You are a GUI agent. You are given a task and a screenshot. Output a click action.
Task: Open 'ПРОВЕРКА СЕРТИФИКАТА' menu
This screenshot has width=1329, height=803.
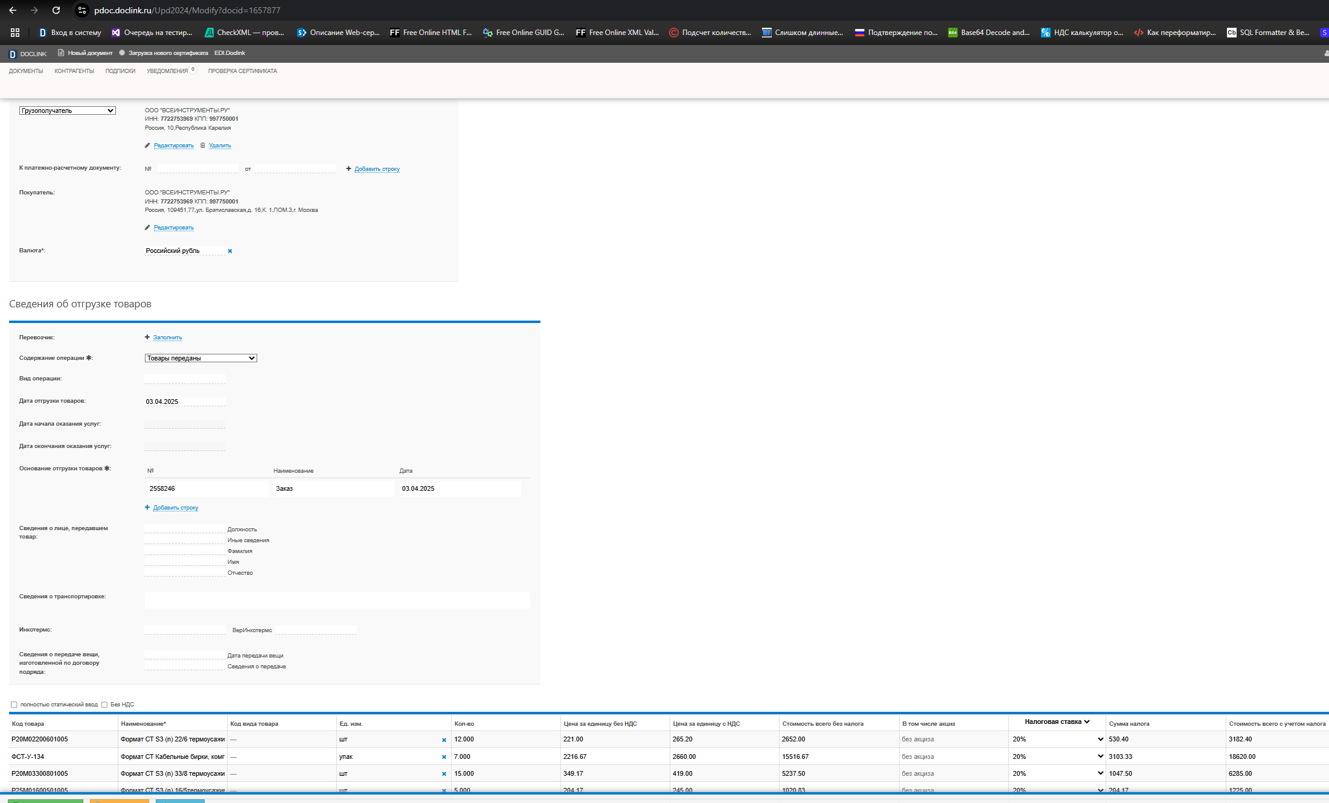click(243, 71)
